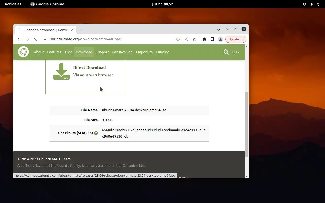This screenshot has width=325, height=203.
Task: Click the Direct Download link text
Action: click(x=89, y=67)
